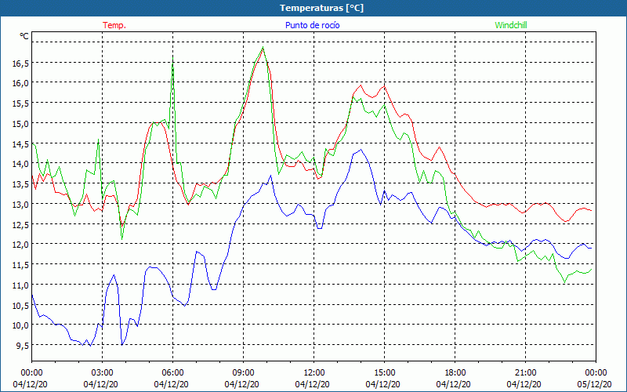Click the 12:00 time axis label
Image resolution: width=627 pixels, height=392 pixels.
314,372
